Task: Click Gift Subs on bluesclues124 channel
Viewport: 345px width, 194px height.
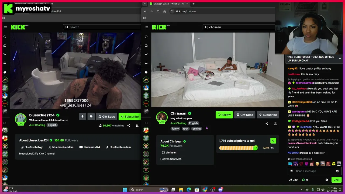Action: pos(107,117)
